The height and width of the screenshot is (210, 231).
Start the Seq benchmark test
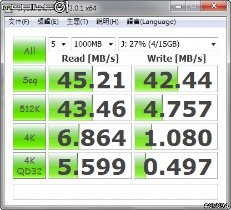pyautogui.click(x=29, y=79)
